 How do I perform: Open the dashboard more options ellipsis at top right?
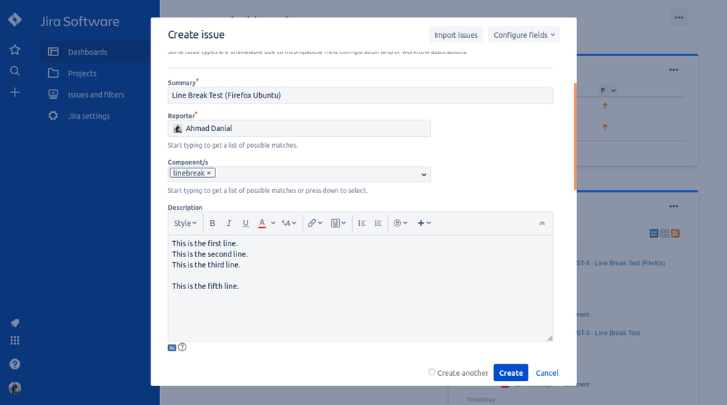pyautogui.click(x=679, y=17)
